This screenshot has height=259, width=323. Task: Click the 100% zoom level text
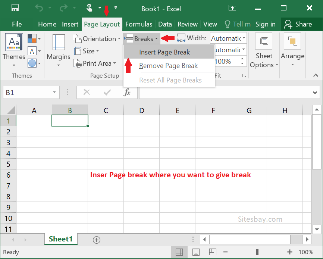306,252
